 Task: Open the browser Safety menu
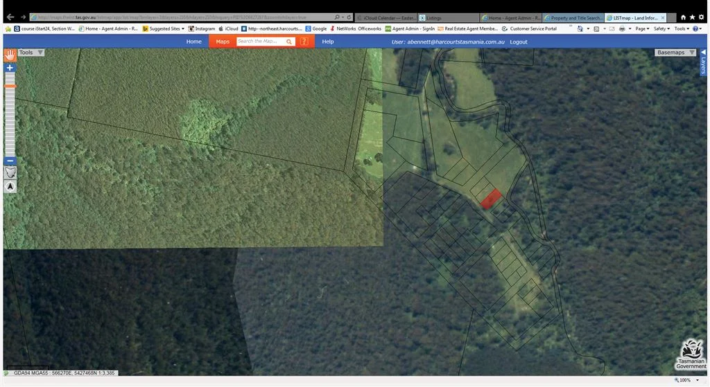coord(661,29)
